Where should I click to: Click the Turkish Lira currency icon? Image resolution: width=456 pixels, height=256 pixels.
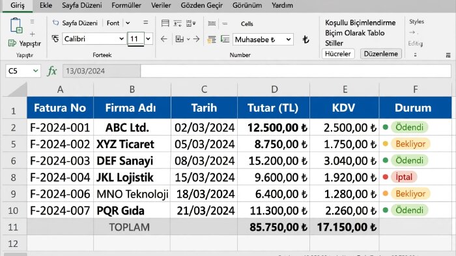[x=306, y=39]
